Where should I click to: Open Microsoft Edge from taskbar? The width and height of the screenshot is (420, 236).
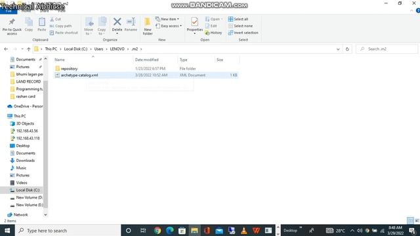[169, 230]
